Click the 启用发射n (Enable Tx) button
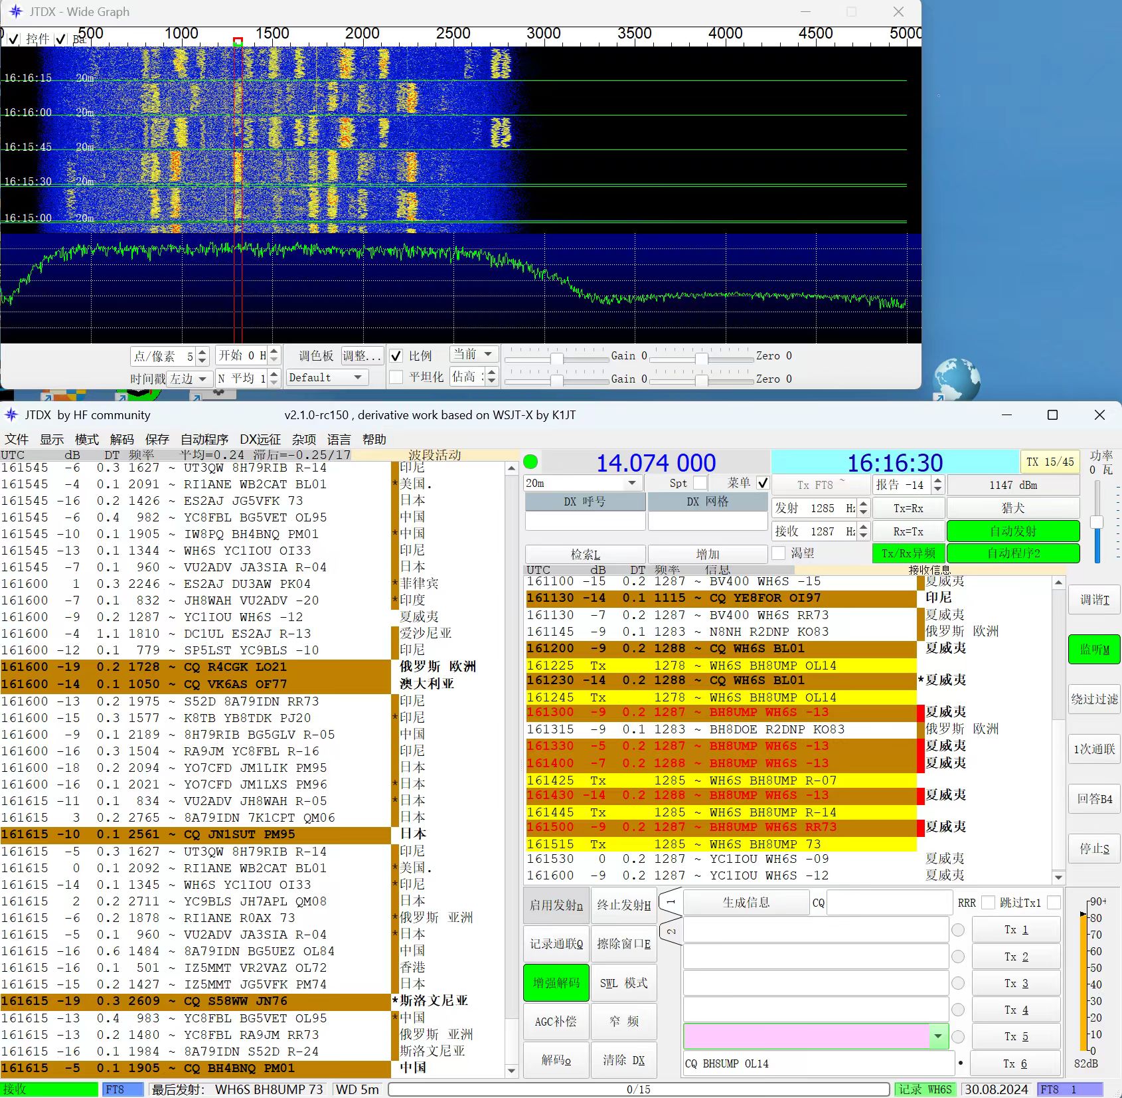1122x1098 pixels. (x=556, y=905)
